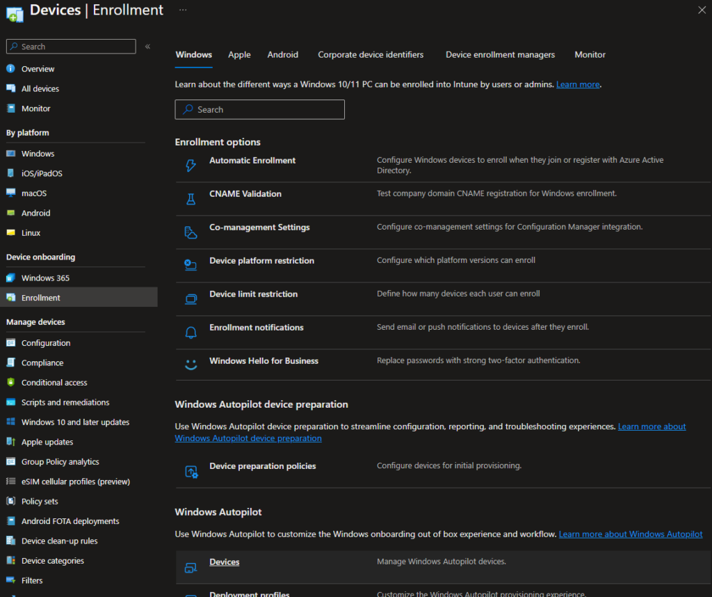Viewport: 712px width, 597px height.
Task: Select Conditional access in the sidebar
Action: tap(54, 382)
